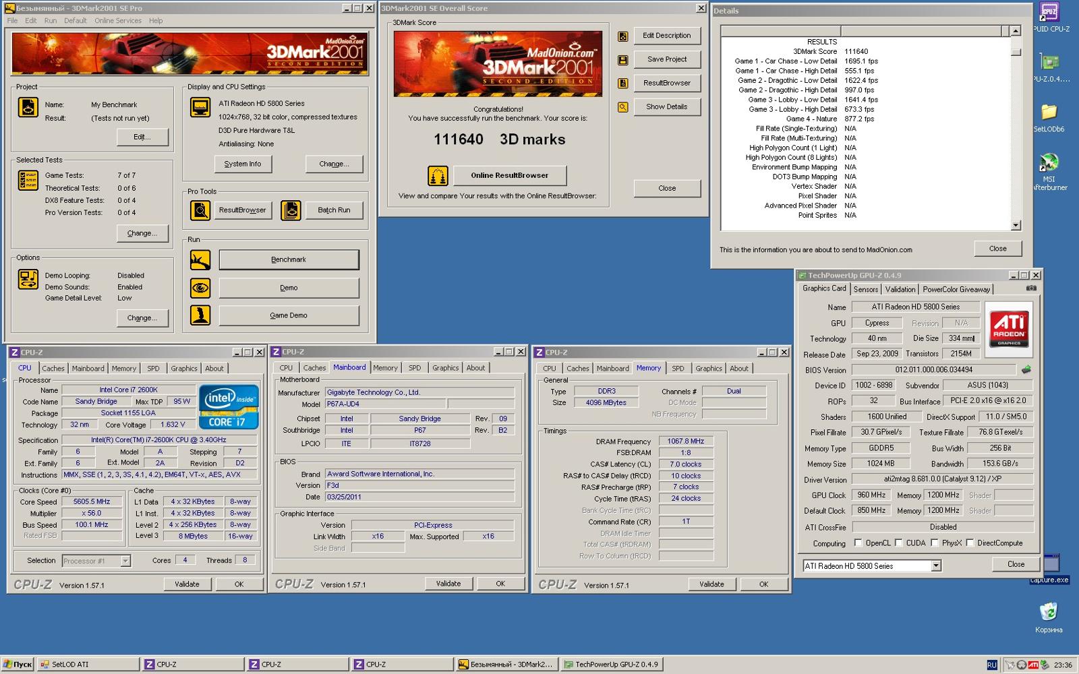This screenshot has width=1079, height=674.
Task: Open the Help menu in 3DMark2001
Action: coord(156,21)
